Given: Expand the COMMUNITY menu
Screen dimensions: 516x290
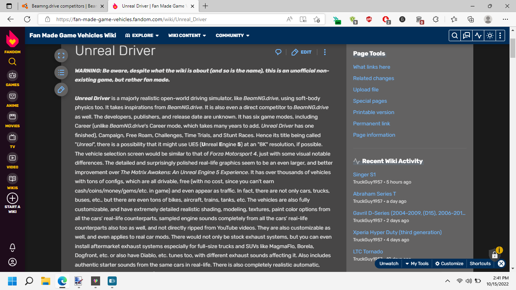Looking at the screenshot, I should 233,35.
